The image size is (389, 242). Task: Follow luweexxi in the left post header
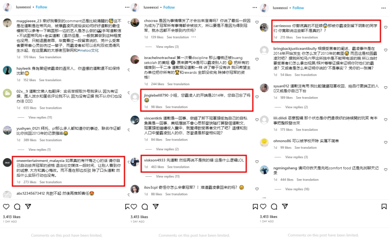click(42, 7)
